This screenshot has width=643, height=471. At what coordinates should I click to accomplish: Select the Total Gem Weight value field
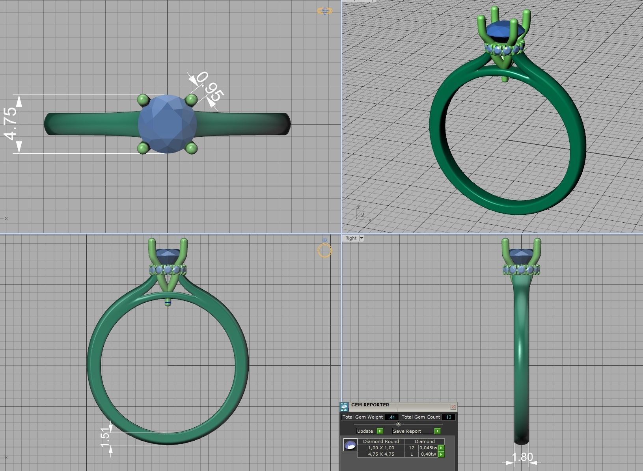[x=391, y=417]
